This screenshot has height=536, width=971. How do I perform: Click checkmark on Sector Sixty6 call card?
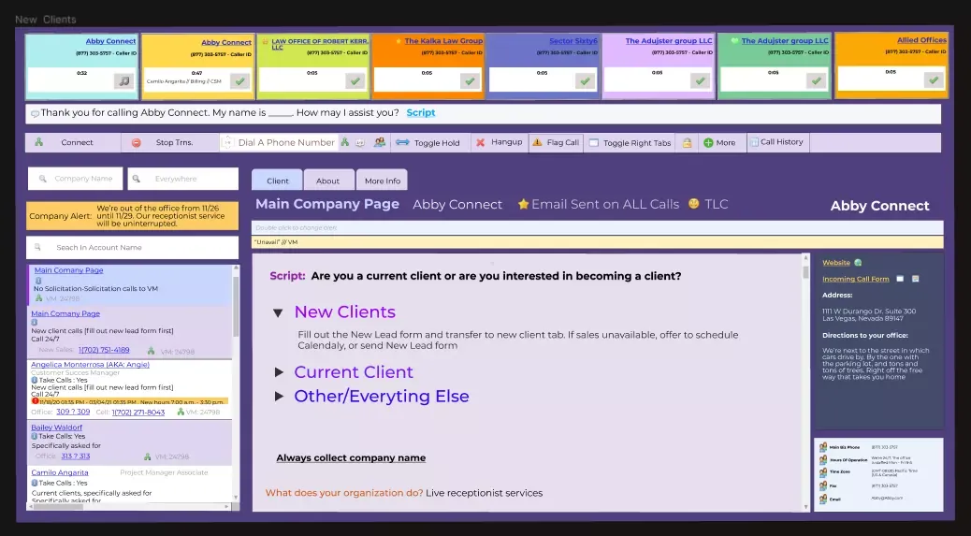[585, 81]
